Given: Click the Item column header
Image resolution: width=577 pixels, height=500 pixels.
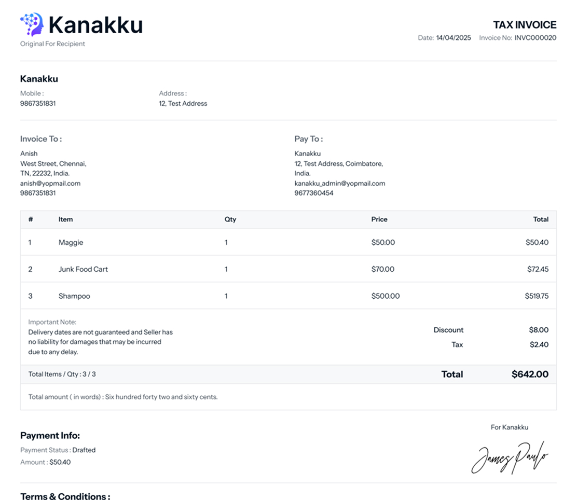Looking at the screenshot, I should [x=65, y=219].
